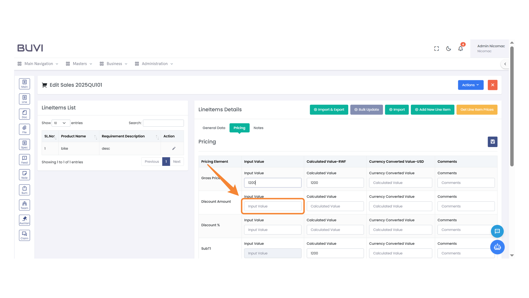The width and height of the screenshot is (529, 298).
Task: Open the General Data tab
Action: [214, 128]
